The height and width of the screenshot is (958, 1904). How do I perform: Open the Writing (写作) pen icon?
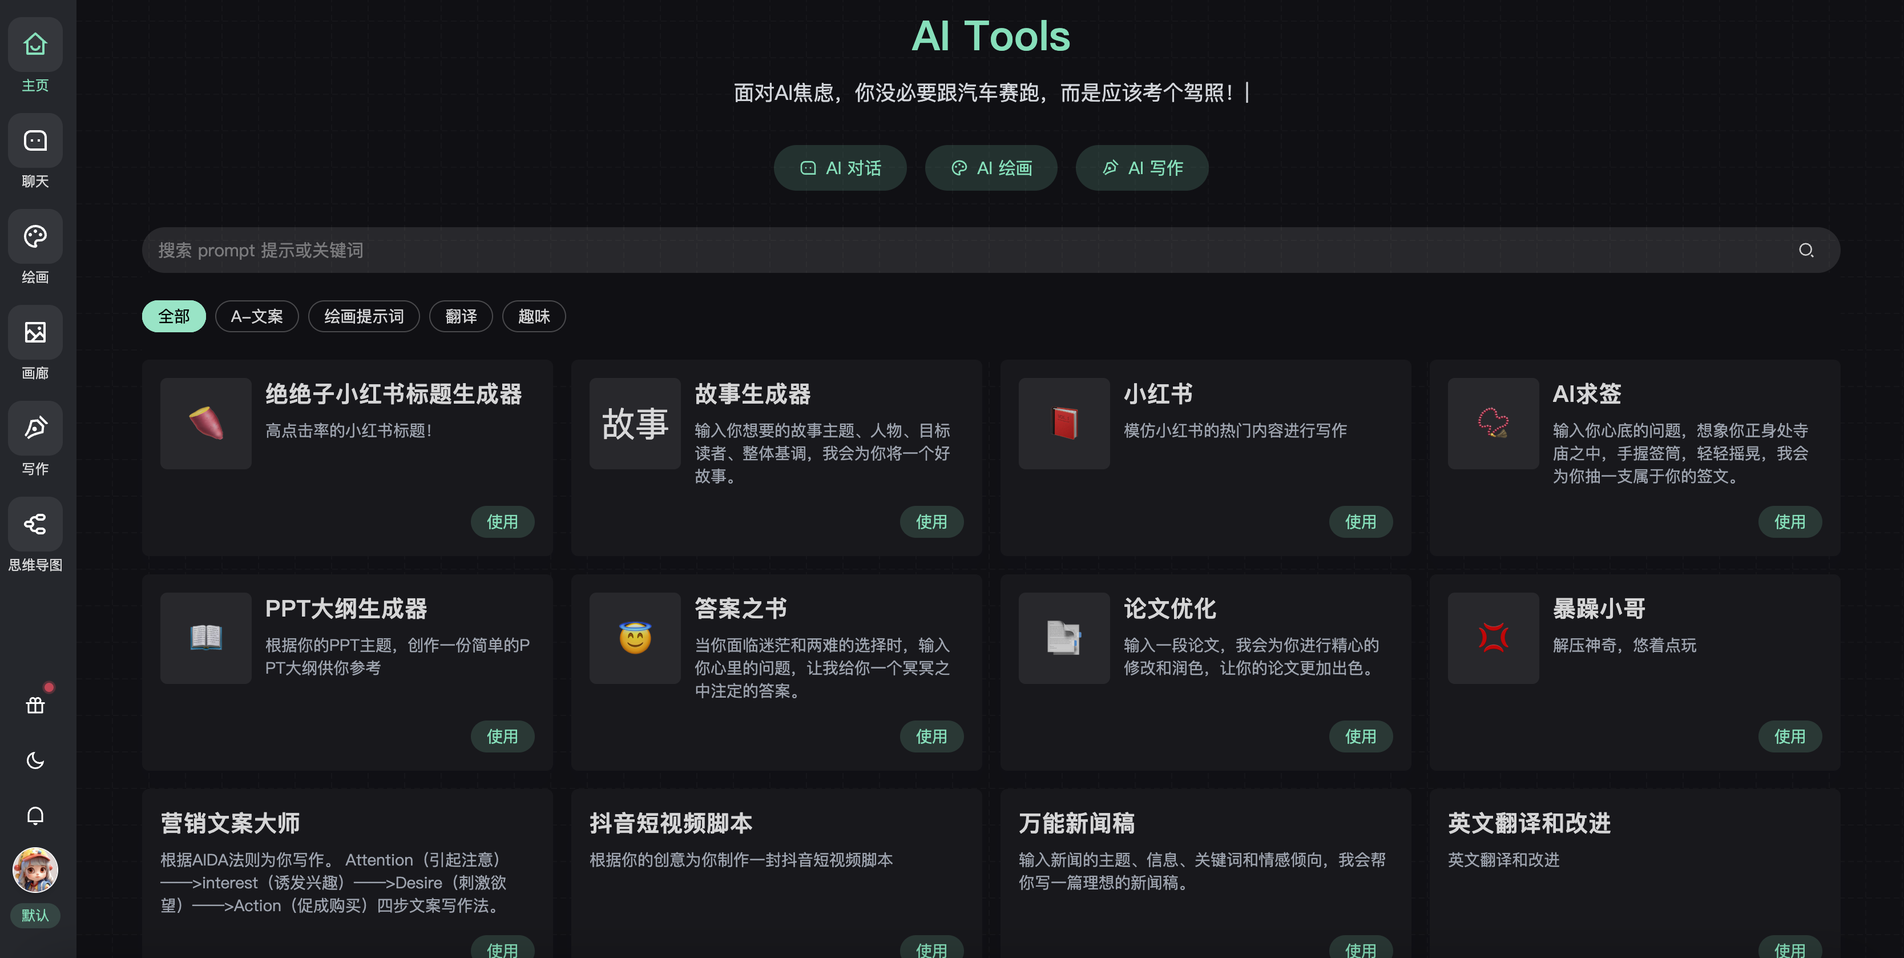pos(35,428)
